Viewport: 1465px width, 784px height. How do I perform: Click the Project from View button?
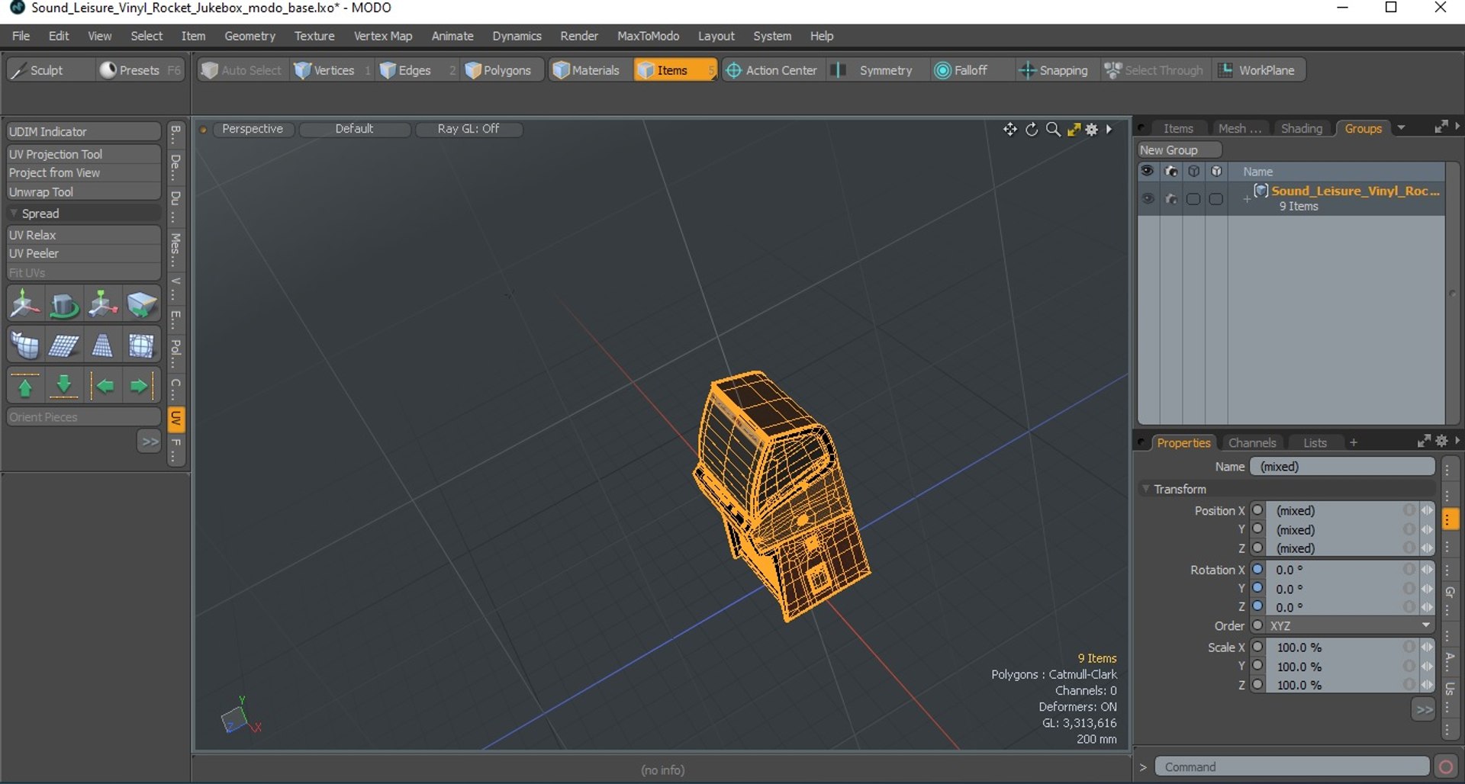click(x=84, y=173)
